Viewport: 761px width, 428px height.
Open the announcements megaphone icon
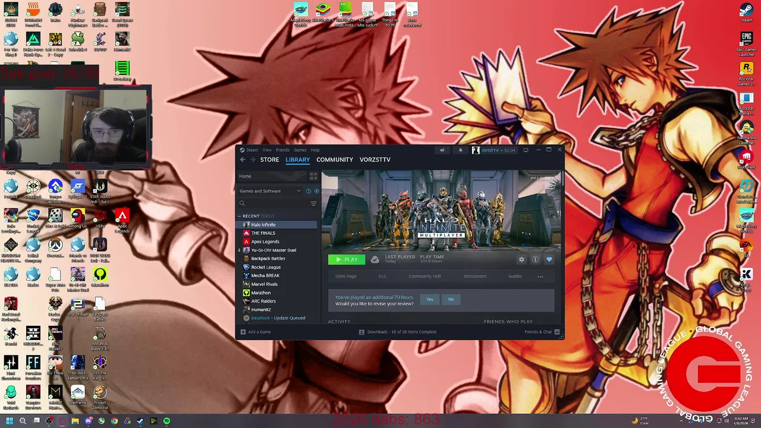pyautogui.click(x=442, y=150)
